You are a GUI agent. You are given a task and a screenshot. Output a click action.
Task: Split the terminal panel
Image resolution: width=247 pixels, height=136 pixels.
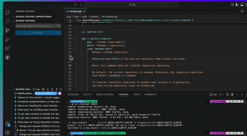[x=227, y=94]
